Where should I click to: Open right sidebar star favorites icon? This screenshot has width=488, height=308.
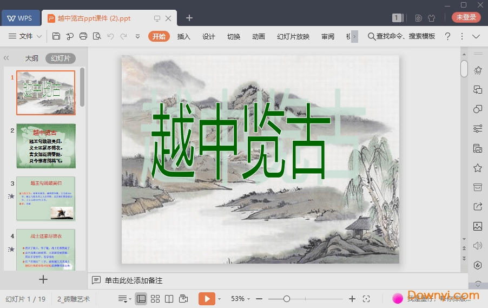(x=478, y=168)
